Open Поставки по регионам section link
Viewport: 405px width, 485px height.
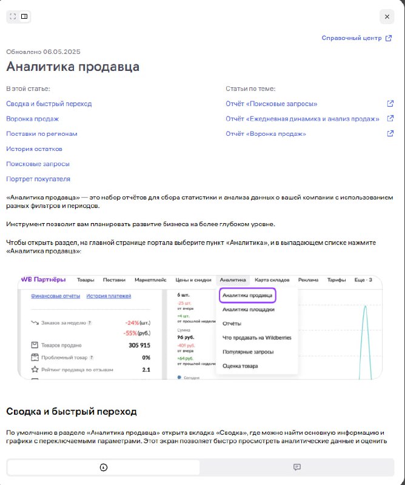[42, 134]
